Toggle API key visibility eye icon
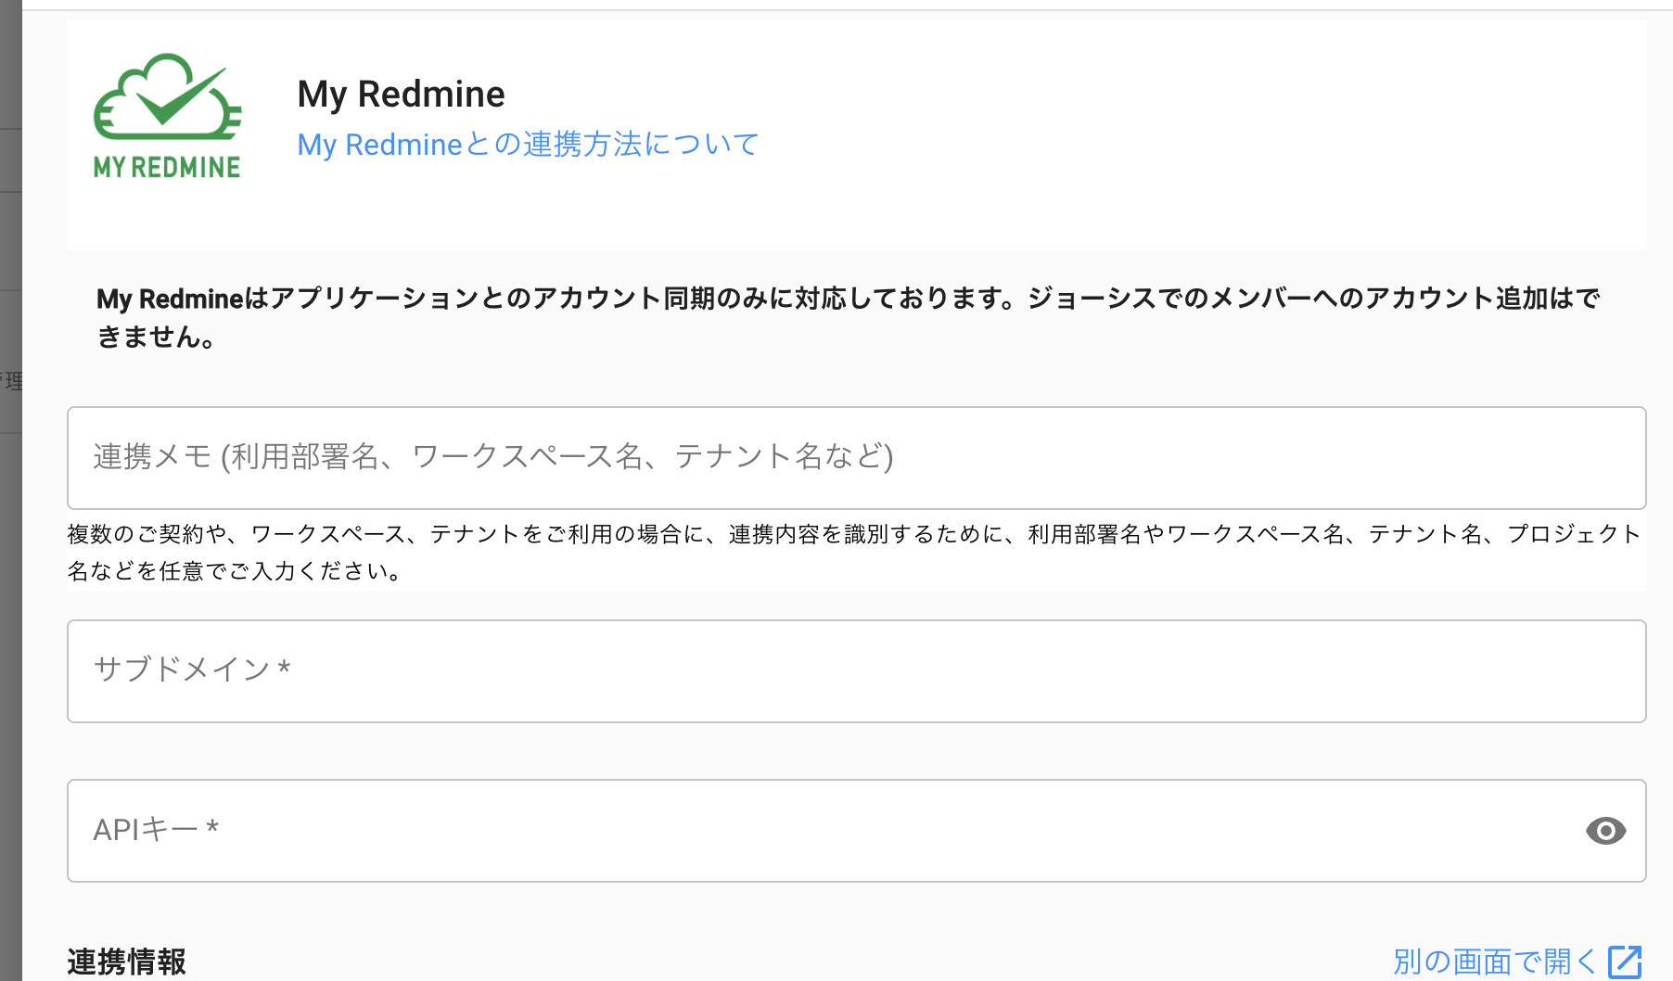1673x981 pixels. 1605,831
